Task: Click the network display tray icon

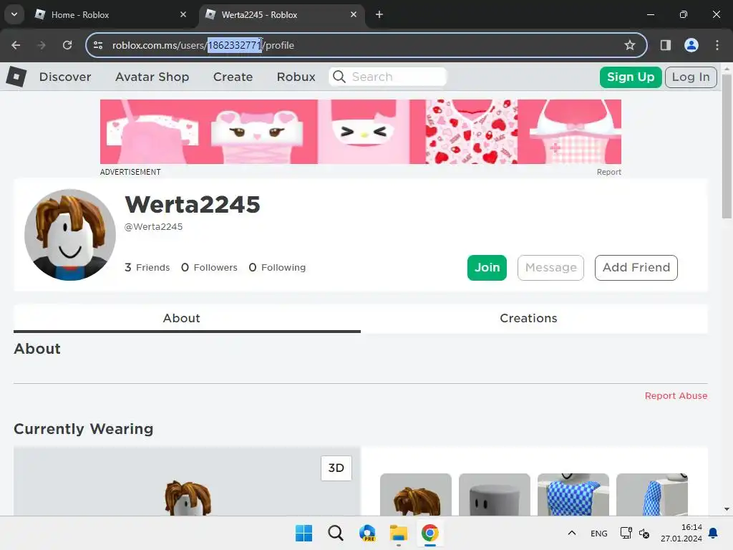Action: pos(626,533)
